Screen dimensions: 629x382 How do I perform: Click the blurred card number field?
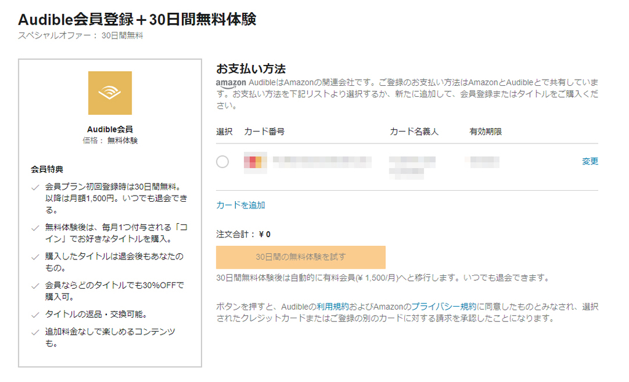tap(322, 162)
